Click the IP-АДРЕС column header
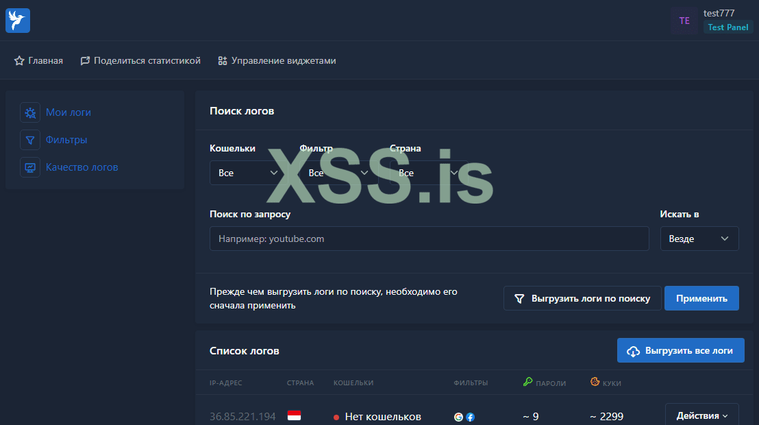This screenshot has width=759, height=425. (225, 382)
